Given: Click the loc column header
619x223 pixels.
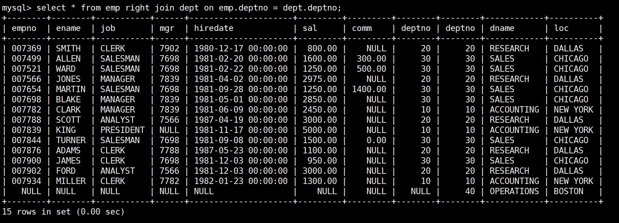Looking at the screenshot, I should point(561,28).
